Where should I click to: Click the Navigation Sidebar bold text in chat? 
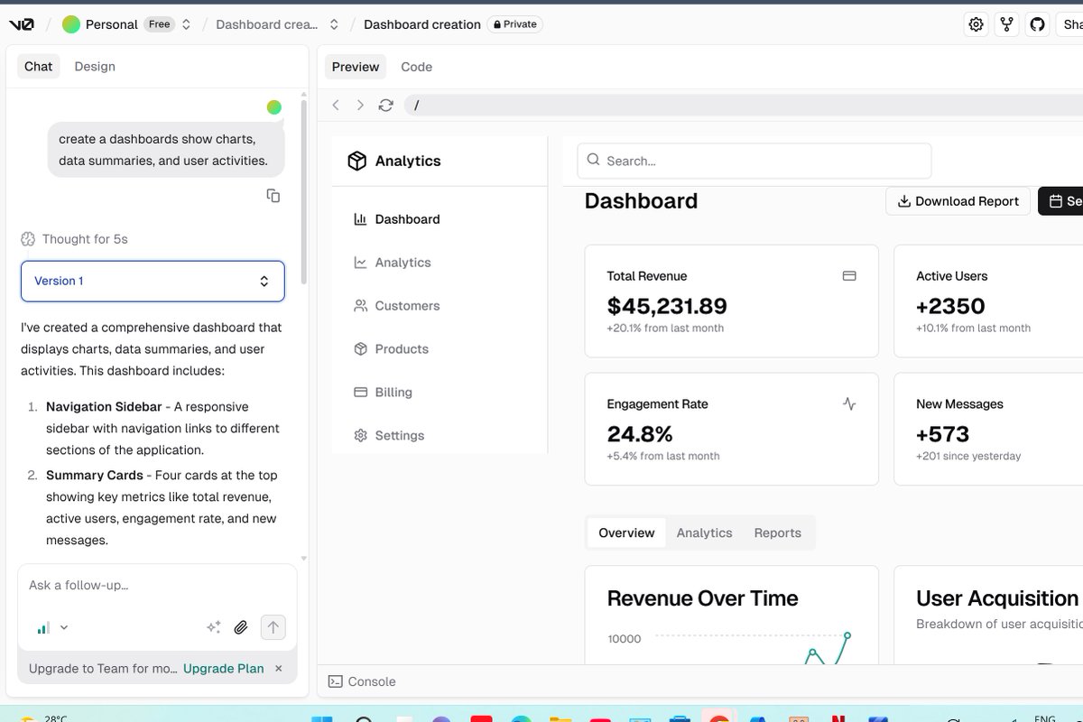pyautogui.click(x=104, y=407)
